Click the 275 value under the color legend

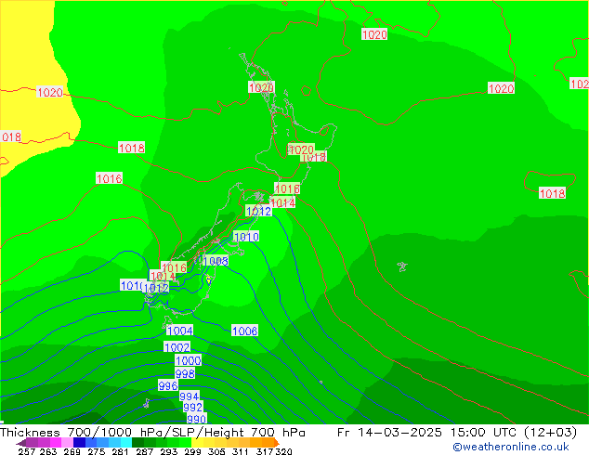(97, 451)
